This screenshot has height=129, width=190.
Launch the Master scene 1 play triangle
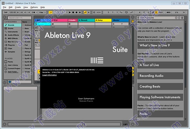(114, 24)
